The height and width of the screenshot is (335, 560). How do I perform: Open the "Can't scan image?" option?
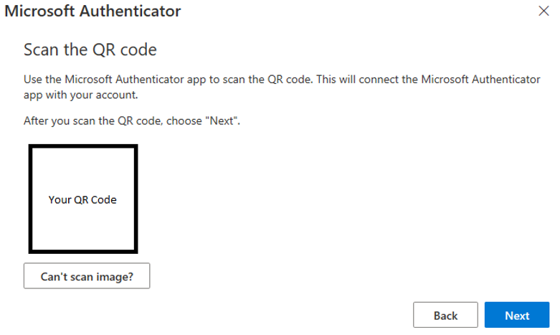(87, 275)
